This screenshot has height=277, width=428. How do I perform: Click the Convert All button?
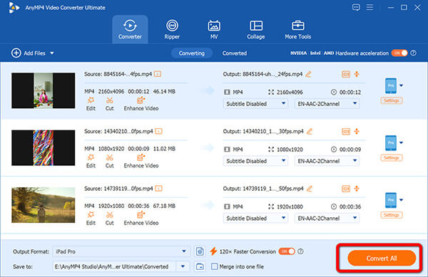(382, 258)
